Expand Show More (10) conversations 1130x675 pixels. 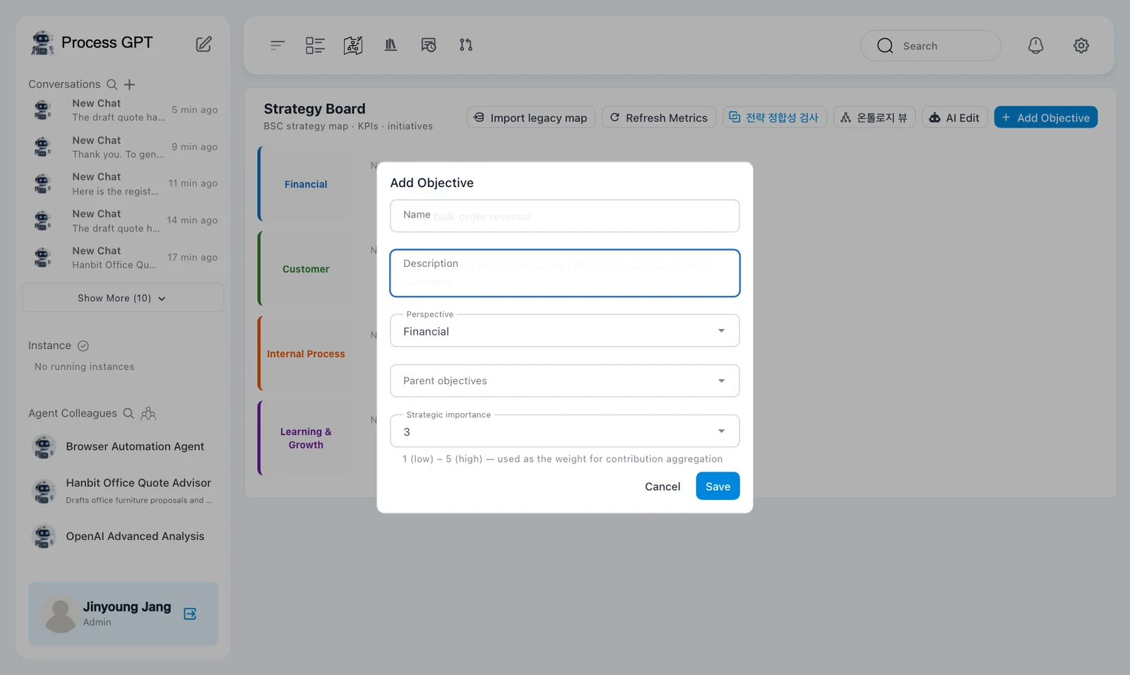(x=123, y=298)
